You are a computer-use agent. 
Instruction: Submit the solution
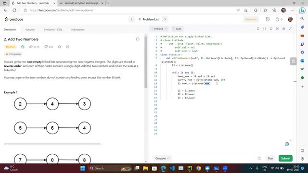285,158
